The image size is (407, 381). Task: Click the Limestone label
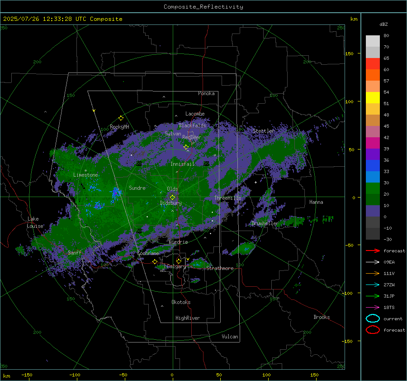click(x=85, y=175)
